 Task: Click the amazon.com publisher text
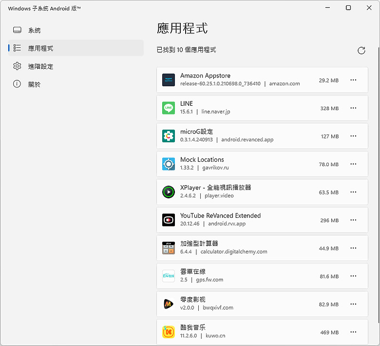point(285,84)
